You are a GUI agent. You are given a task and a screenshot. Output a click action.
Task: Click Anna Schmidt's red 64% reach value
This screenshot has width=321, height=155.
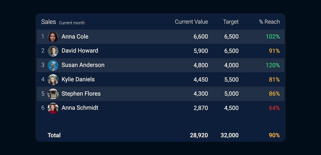274,108
